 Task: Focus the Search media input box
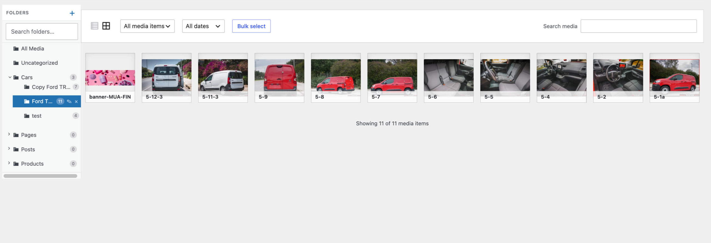[x=639, y=26]
